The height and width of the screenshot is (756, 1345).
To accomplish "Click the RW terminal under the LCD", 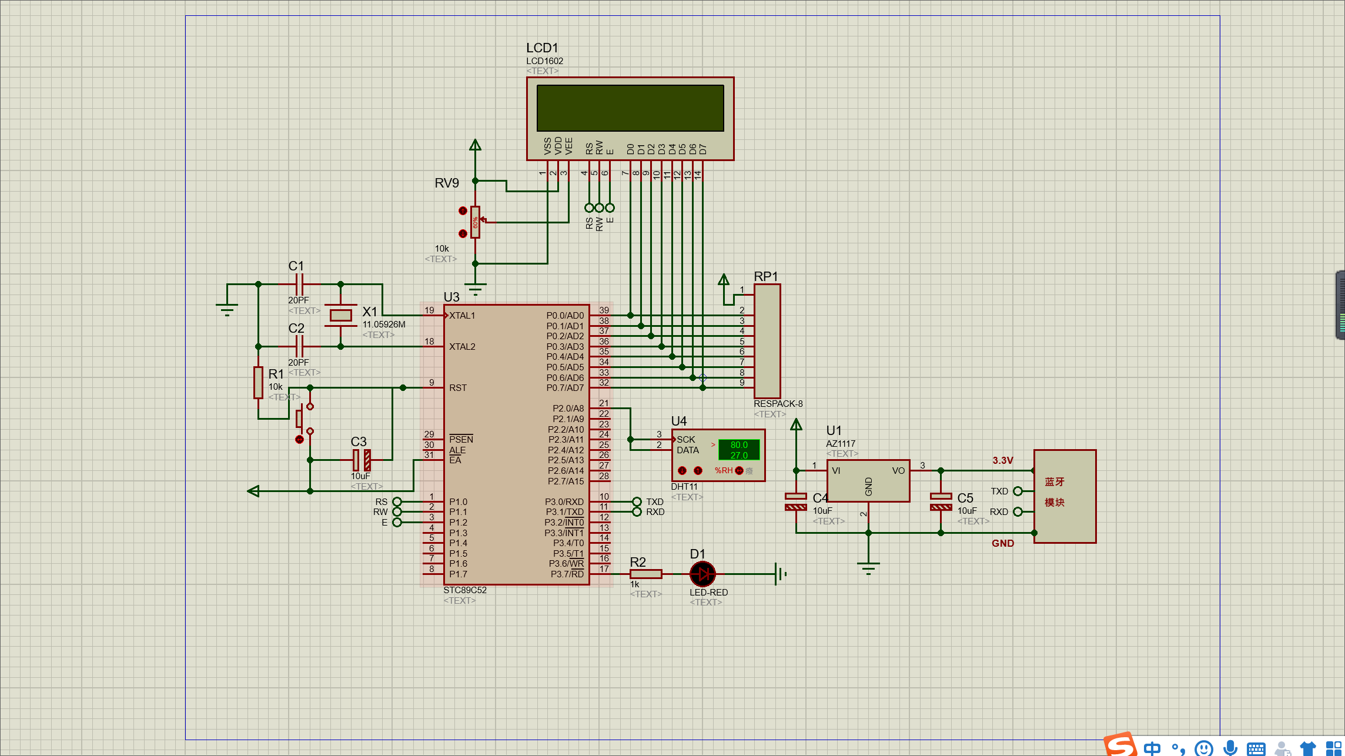I will [599, 208].
